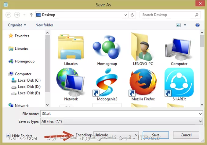Click the file list scroll down arrow
Image resolution: width=207 pixels, height=145 pixels.
point(202,105)
